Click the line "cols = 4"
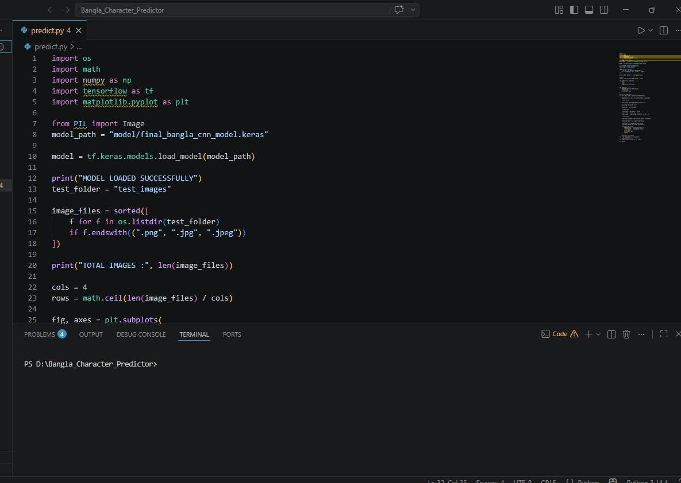 pyautogui.click(x=70, y=287)
